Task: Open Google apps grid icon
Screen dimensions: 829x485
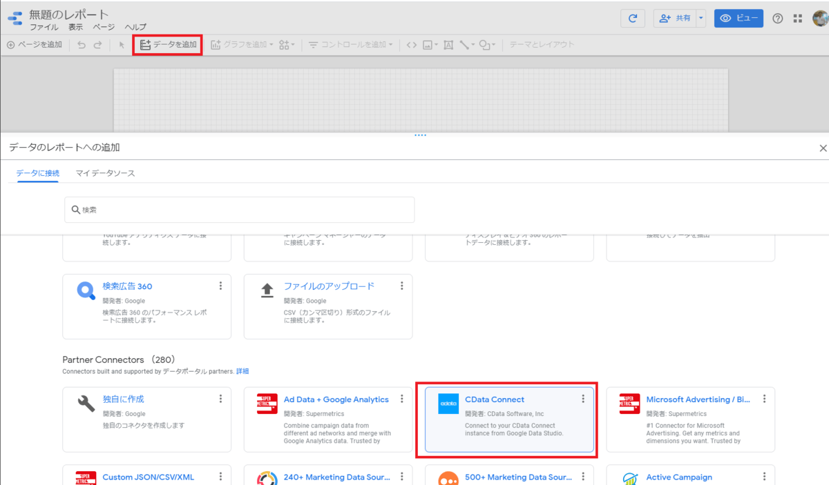Action: (798, 19)
